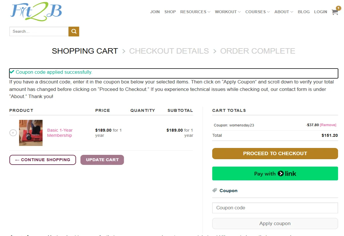Select JOIN from the navigation menu
The width and height of the screenshot is (344, 236).
click(x=155, y=12)
